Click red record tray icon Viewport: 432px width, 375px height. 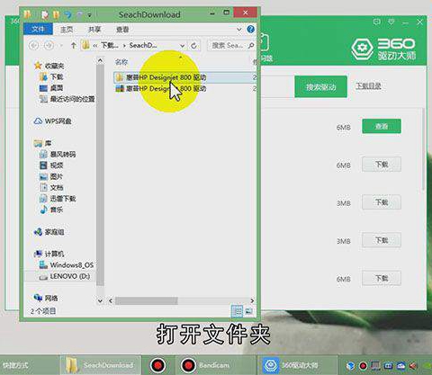[363, 366]
